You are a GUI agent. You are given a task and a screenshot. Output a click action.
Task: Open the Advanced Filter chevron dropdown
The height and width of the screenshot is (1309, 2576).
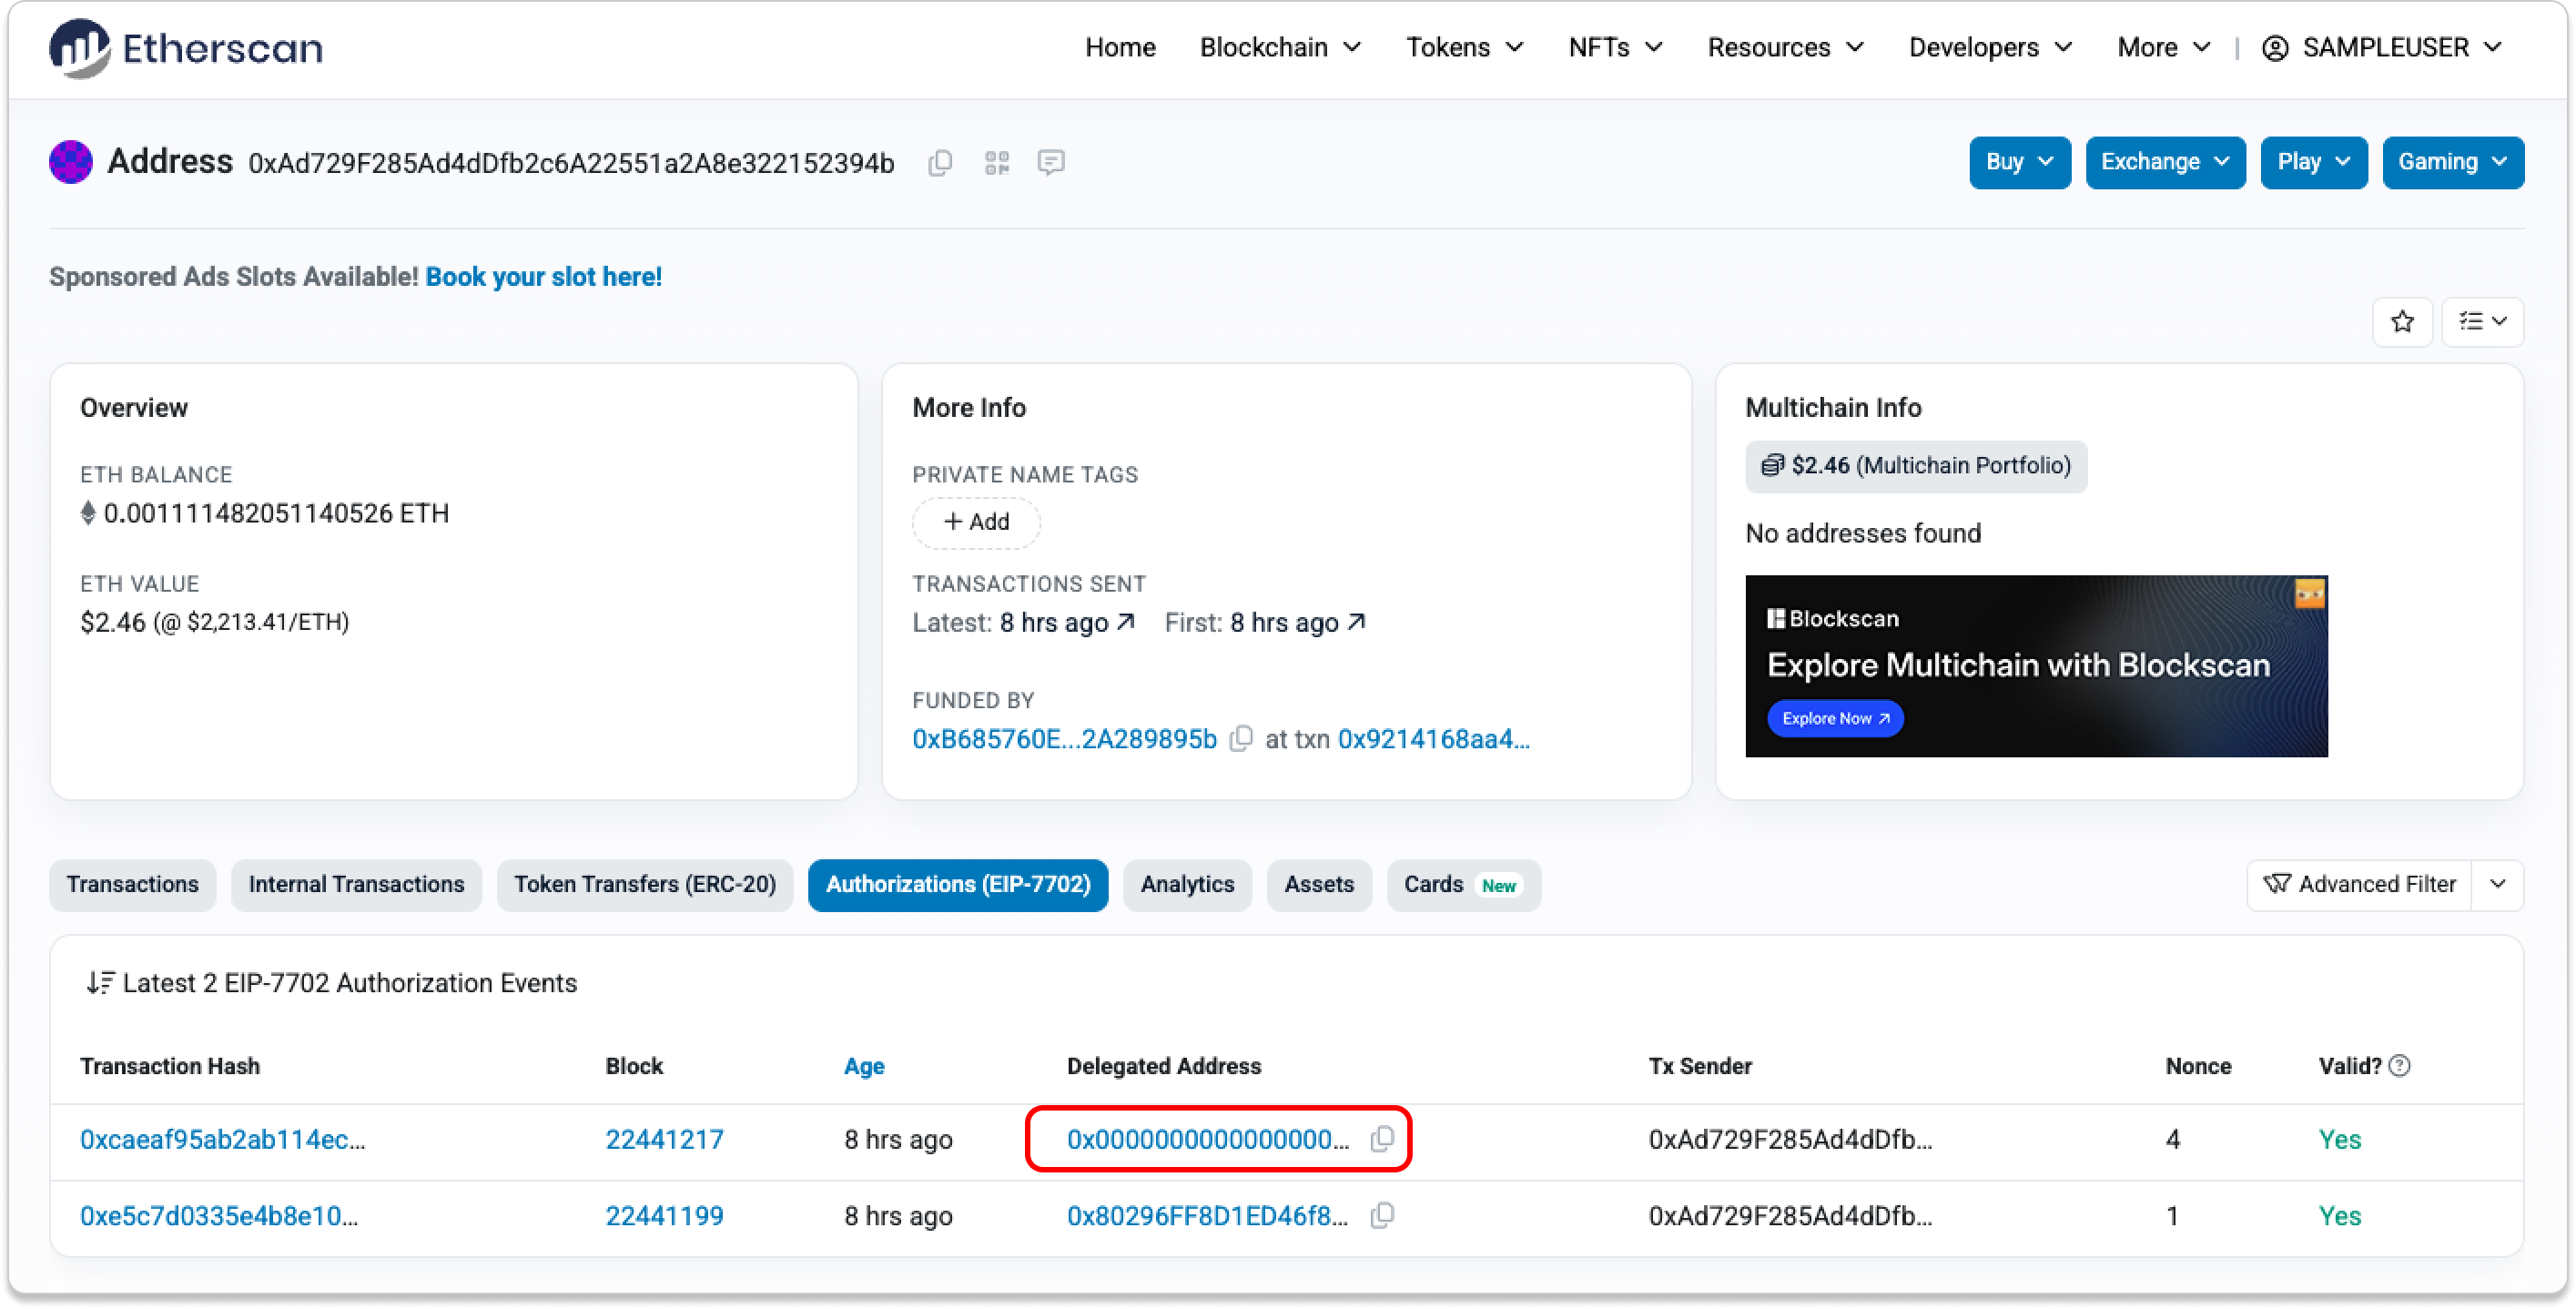coord(2497,884)
